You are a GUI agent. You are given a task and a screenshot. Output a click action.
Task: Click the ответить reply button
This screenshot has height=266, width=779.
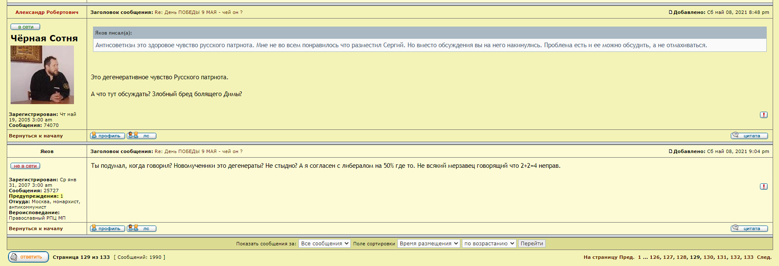pos(28,257)
